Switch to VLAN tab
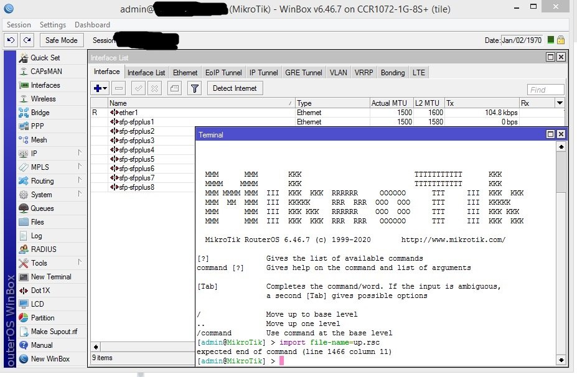Screen dimensions: 577x377 tap(338, 72)
